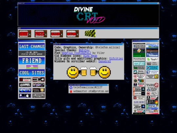Open the Danarchy Now cool site badge

pos(25,79)
